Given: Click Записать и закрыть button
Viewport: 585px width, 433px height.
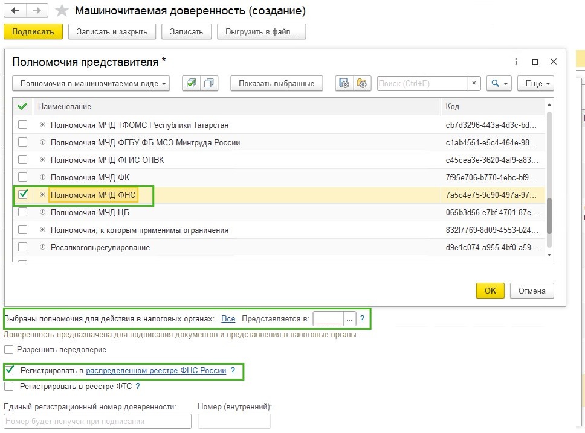Looking at the screenshot, I should (x=112, y=31).
